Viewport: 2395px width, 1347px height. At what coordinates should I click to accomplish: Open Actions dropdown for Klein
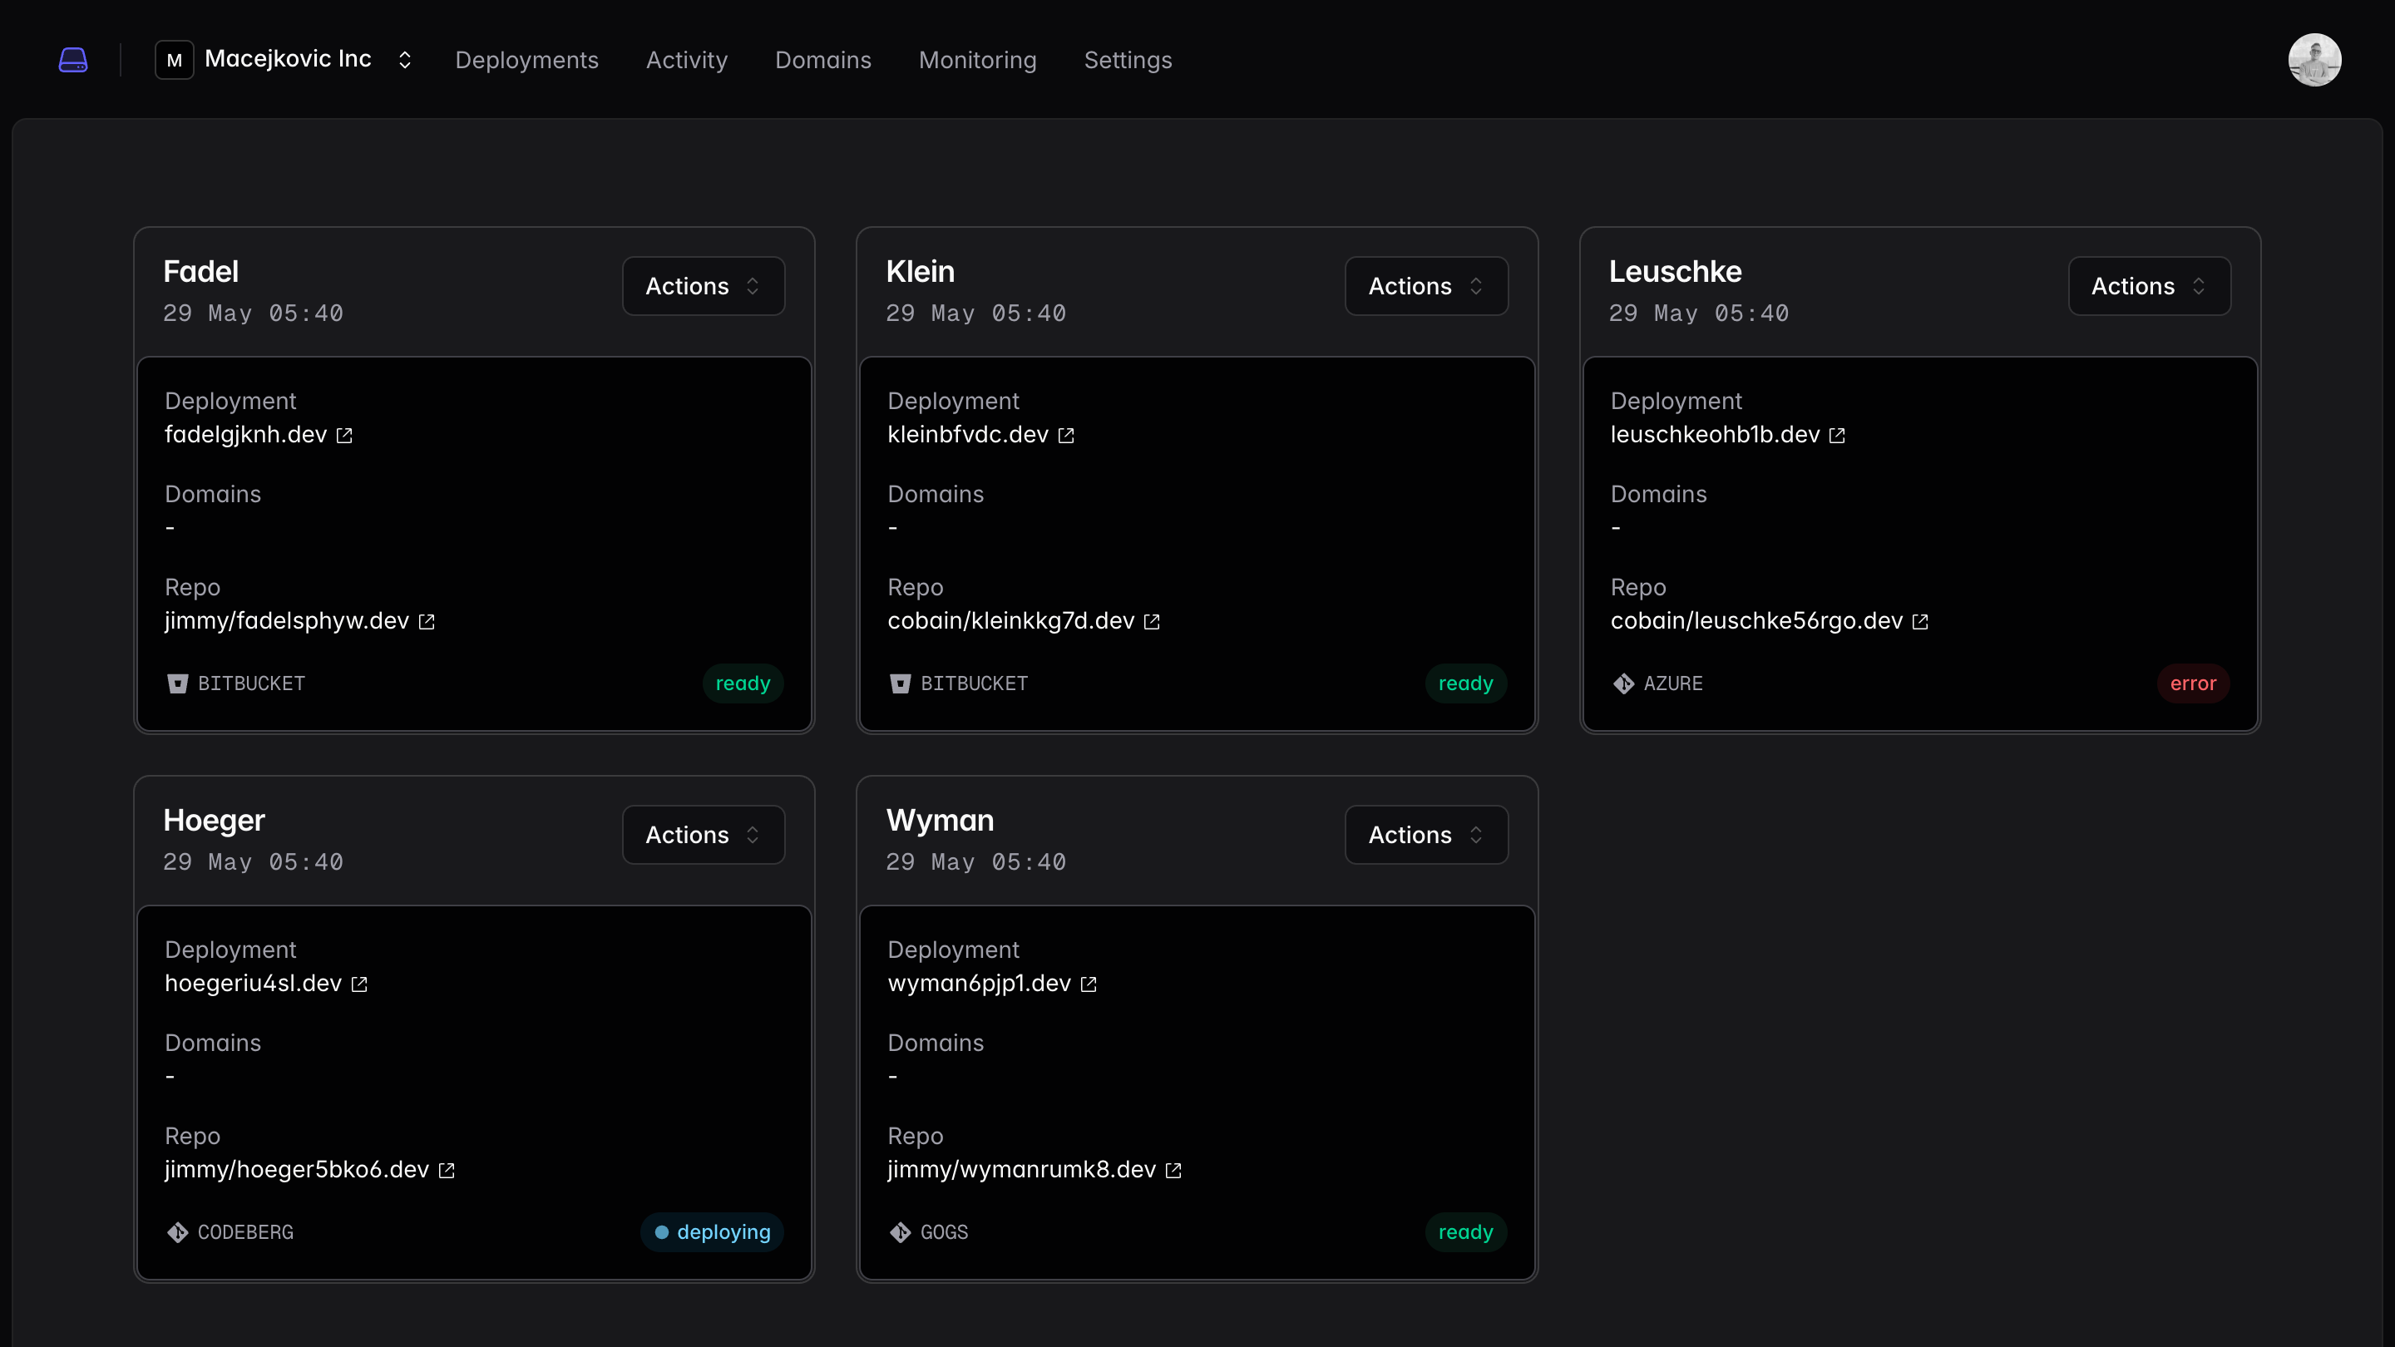click(1425, 286)
